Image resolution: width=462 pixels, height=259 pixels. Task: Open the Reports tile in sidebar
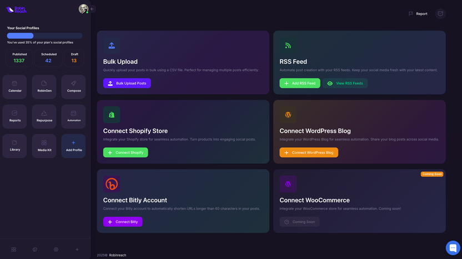point(15,116)
